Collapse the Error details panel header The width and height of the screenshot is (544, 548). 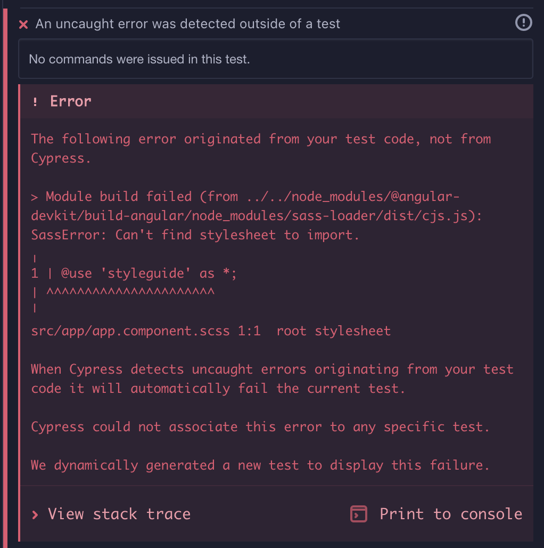[276, 101]
